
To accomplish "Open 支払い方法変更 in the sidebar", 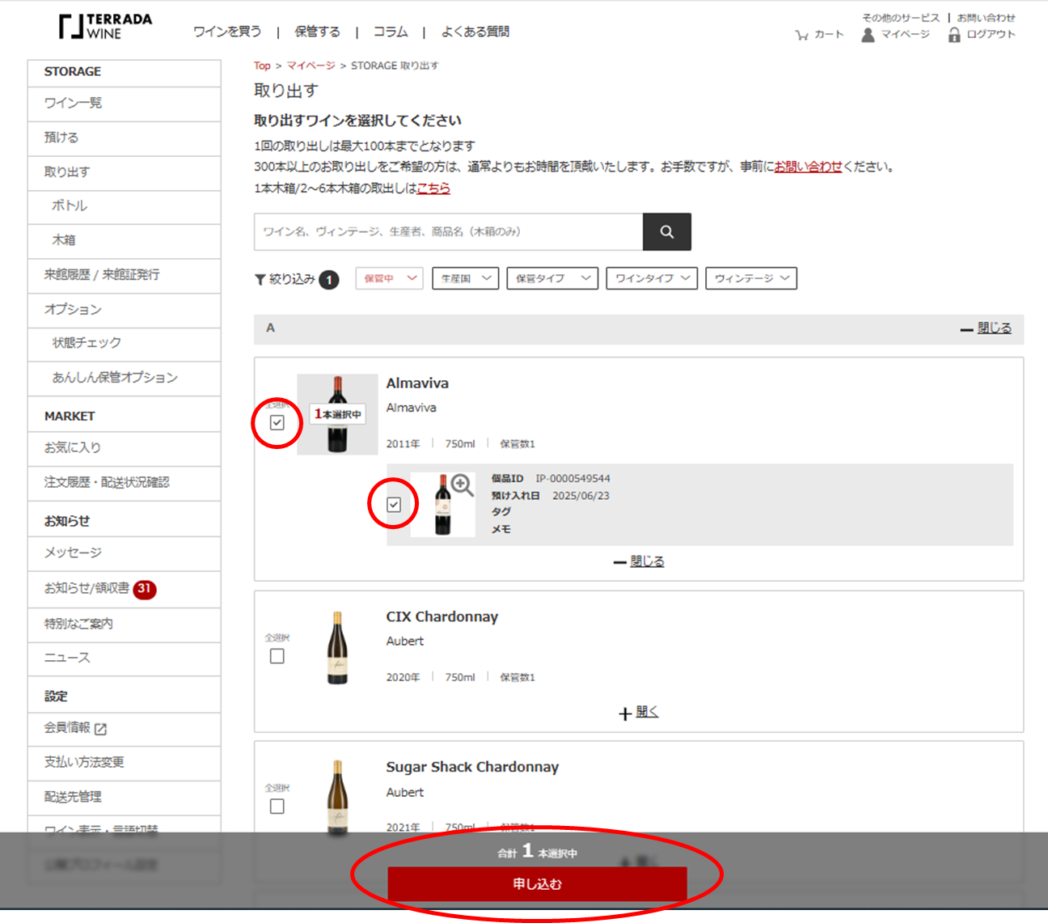I will coord(124,763).
